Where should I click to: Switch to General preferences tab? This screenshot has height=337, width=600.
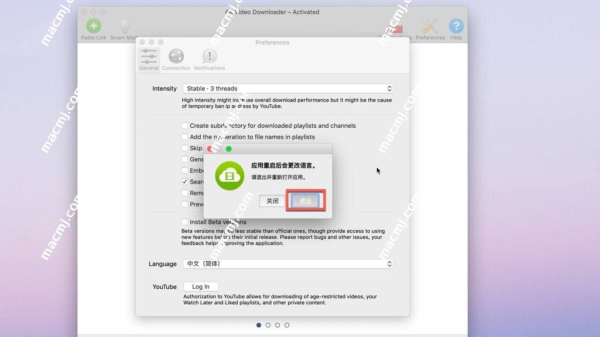click(x=149, y=59)
